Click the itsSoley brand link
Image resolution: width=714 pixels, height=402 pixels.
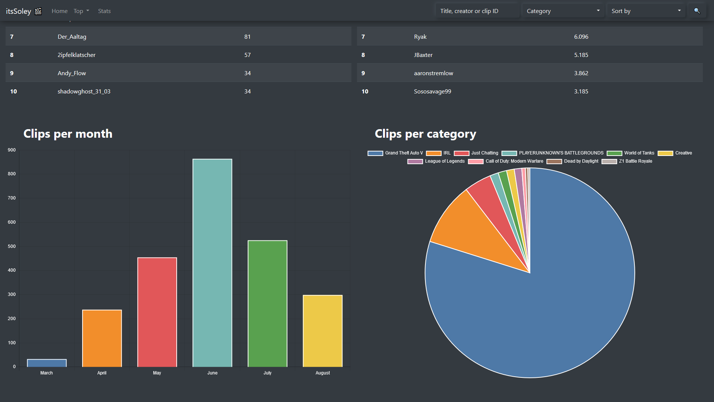pos(19,11)
